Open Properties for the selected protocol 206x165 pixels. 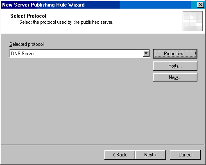[175, 54]
